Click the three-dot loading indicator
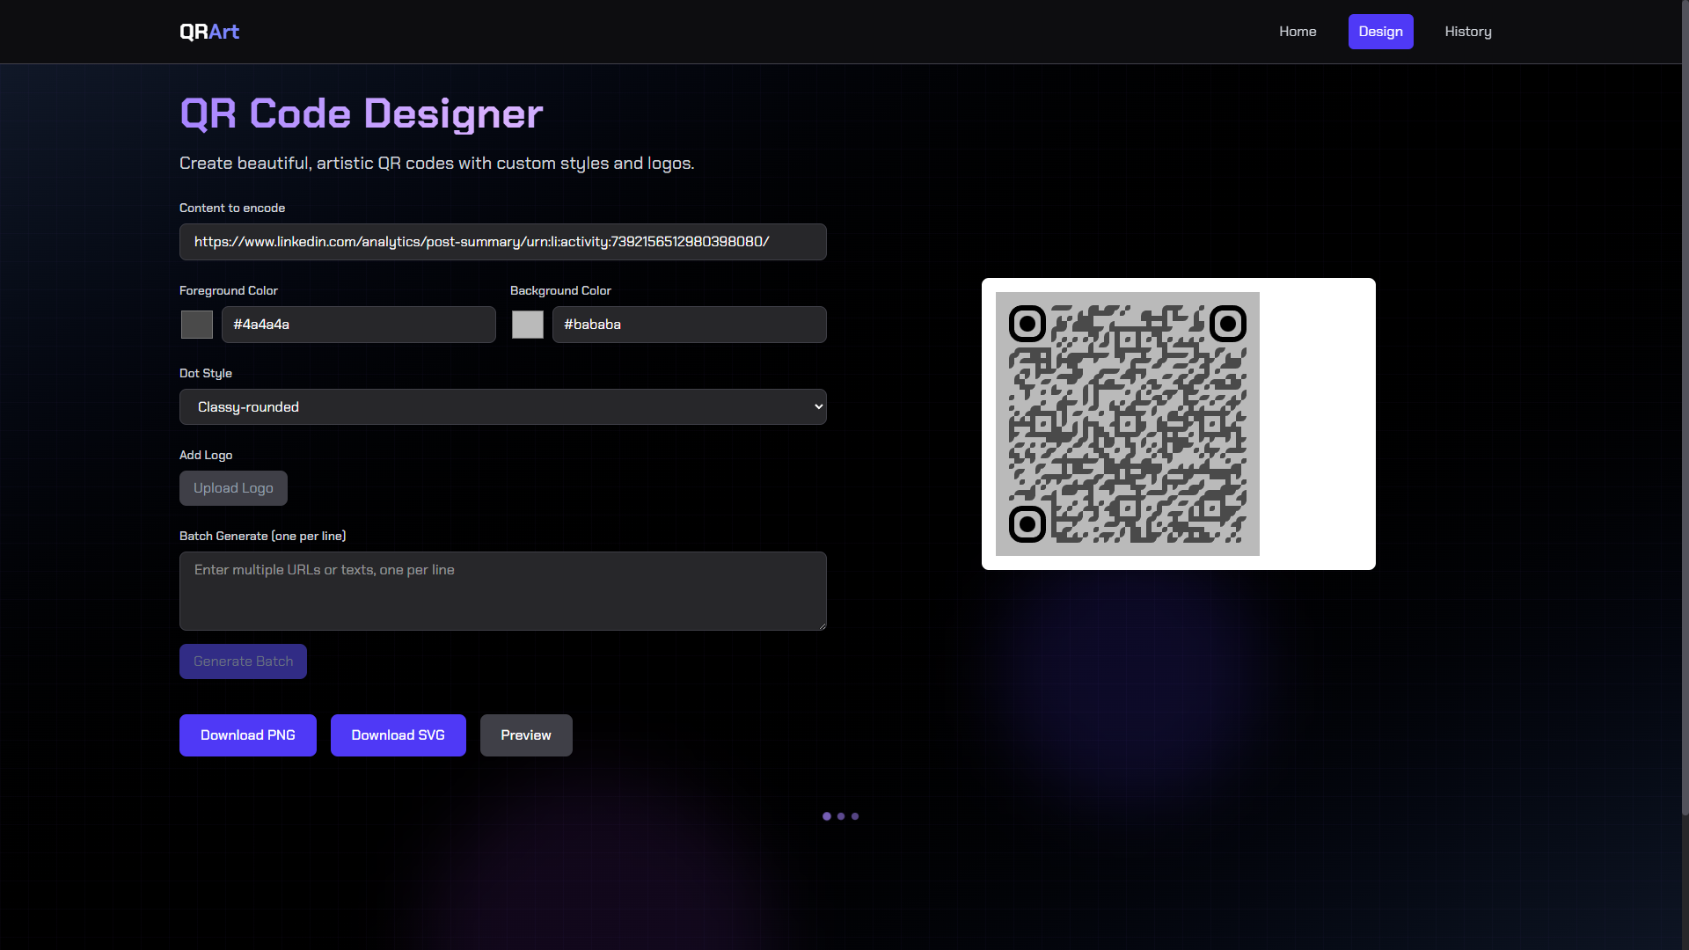 tap(840, 816)
